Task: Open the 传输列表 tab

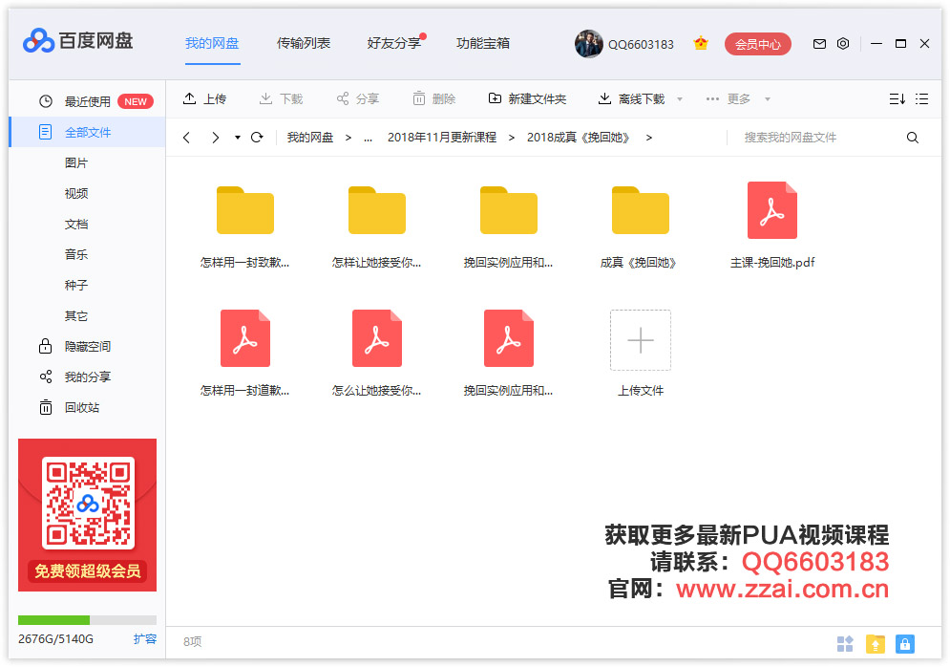Action: pyautogui.click(x=304, y=44)
